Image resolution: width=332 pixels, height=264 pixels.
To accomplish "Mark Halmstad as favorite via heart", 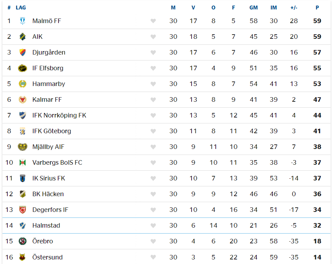I will pyautogui.click(x=153, y=226).
